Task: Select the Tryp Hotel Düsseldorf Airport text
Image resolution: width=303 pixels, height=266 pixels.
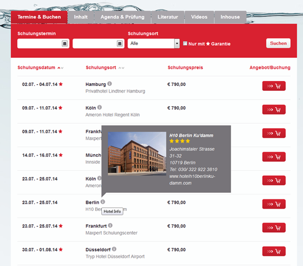Action: click(x=115, y=257)
